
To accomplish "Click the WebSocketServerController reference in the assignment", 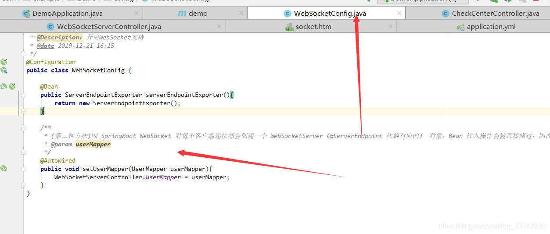I will (98, 177).
